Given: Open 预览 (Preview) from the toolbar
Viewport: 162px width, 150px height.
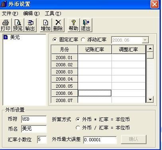Looking at the screenshot, I should coord(18,25).
